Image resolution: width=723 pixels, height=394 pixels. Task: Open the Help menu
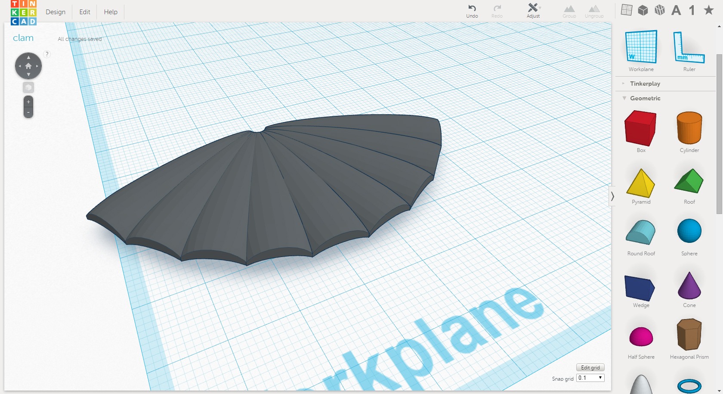pyautogui.click(x=111, y=12)
